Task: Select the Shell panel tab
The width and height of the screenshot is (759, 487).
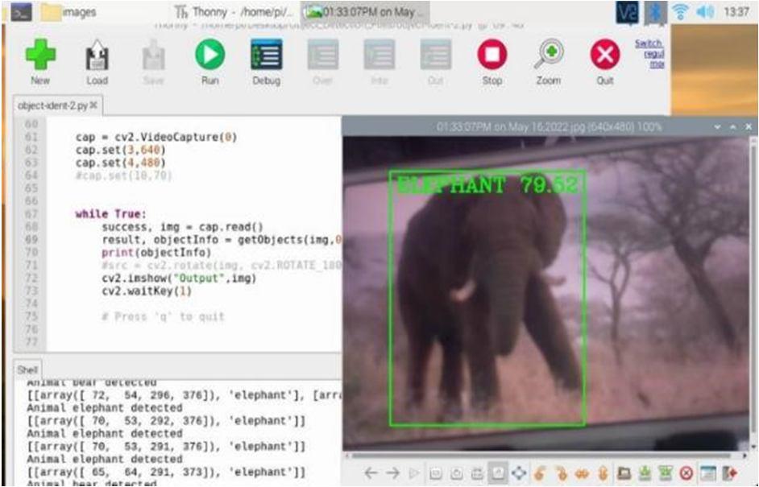Action: (27, 370)
